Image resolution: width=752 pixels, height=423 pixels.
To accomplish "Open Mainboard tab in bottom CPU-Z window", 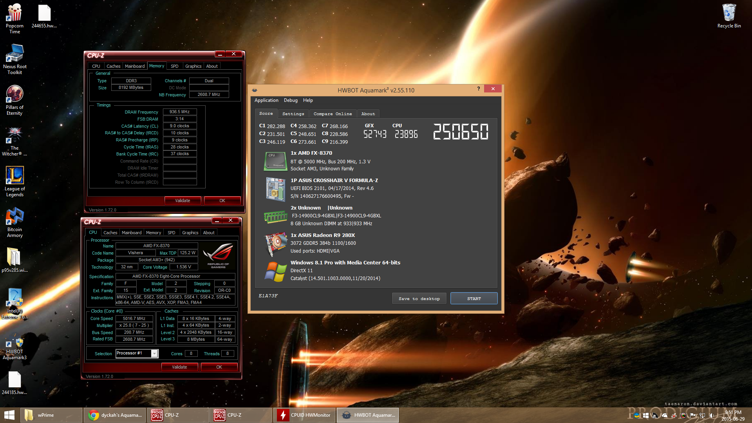I will pyautogui.click(x=131, y=233).
